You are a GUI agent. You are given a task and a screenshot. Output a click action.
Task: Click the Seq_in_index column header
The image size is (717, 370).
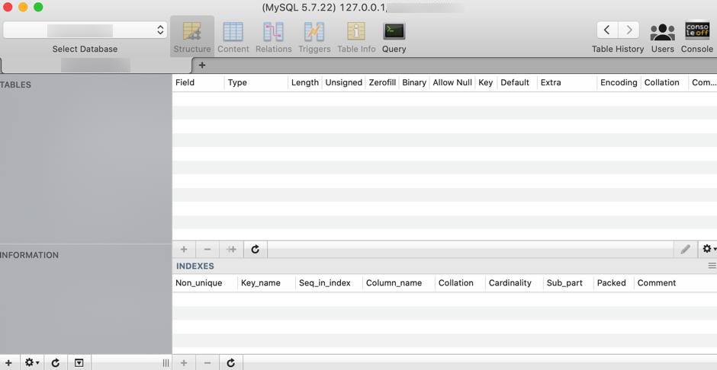point(330,283)
